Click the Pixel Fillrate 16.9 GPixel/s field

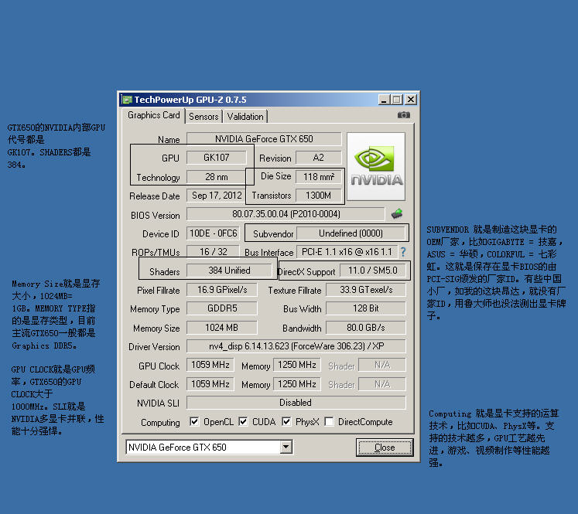222,290
